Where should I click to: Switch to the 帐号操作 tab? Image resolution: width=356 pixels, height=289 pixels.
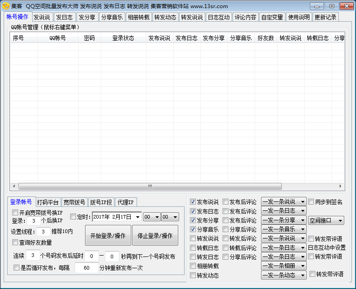(17, 17)
